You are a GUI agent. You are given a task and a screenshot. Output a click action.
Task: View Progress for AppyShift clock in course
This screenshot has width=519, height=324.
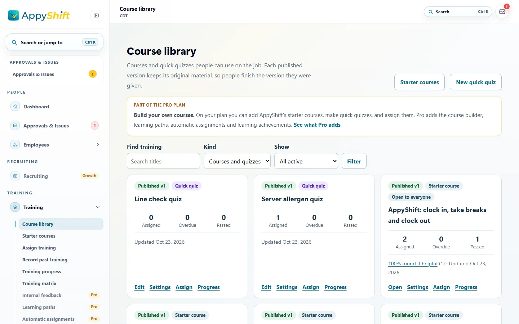[x=466, y=287]
